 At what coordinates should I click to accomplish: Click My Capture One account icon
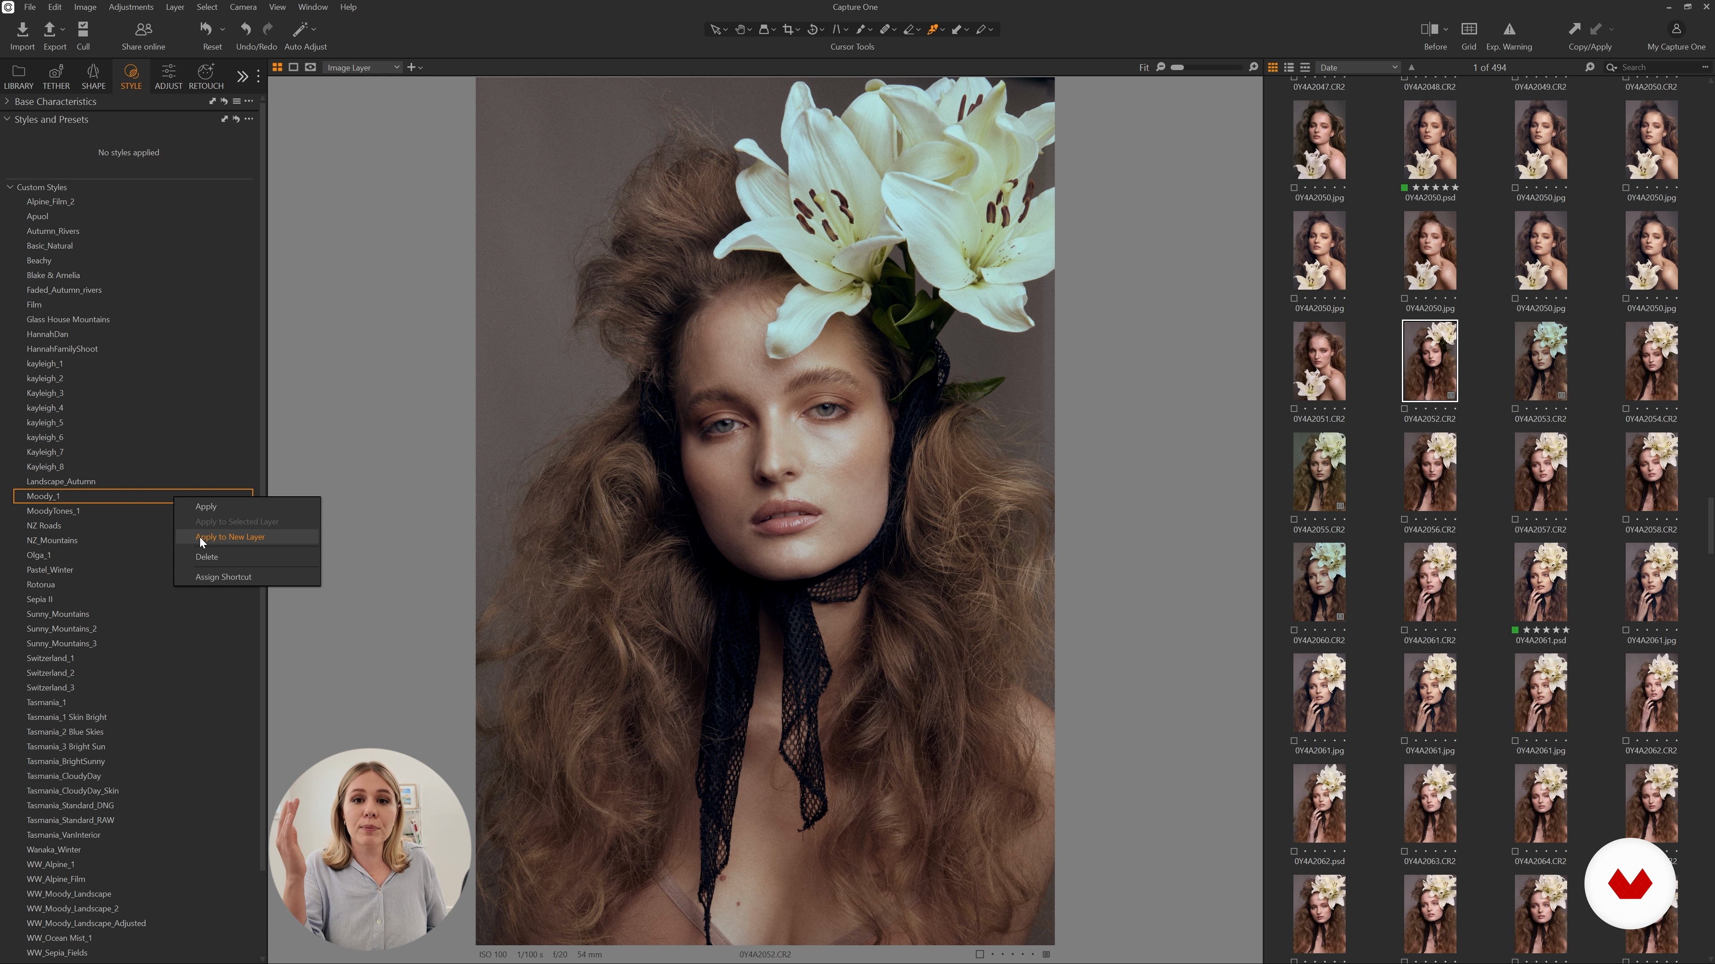(x=1677, y=29)
